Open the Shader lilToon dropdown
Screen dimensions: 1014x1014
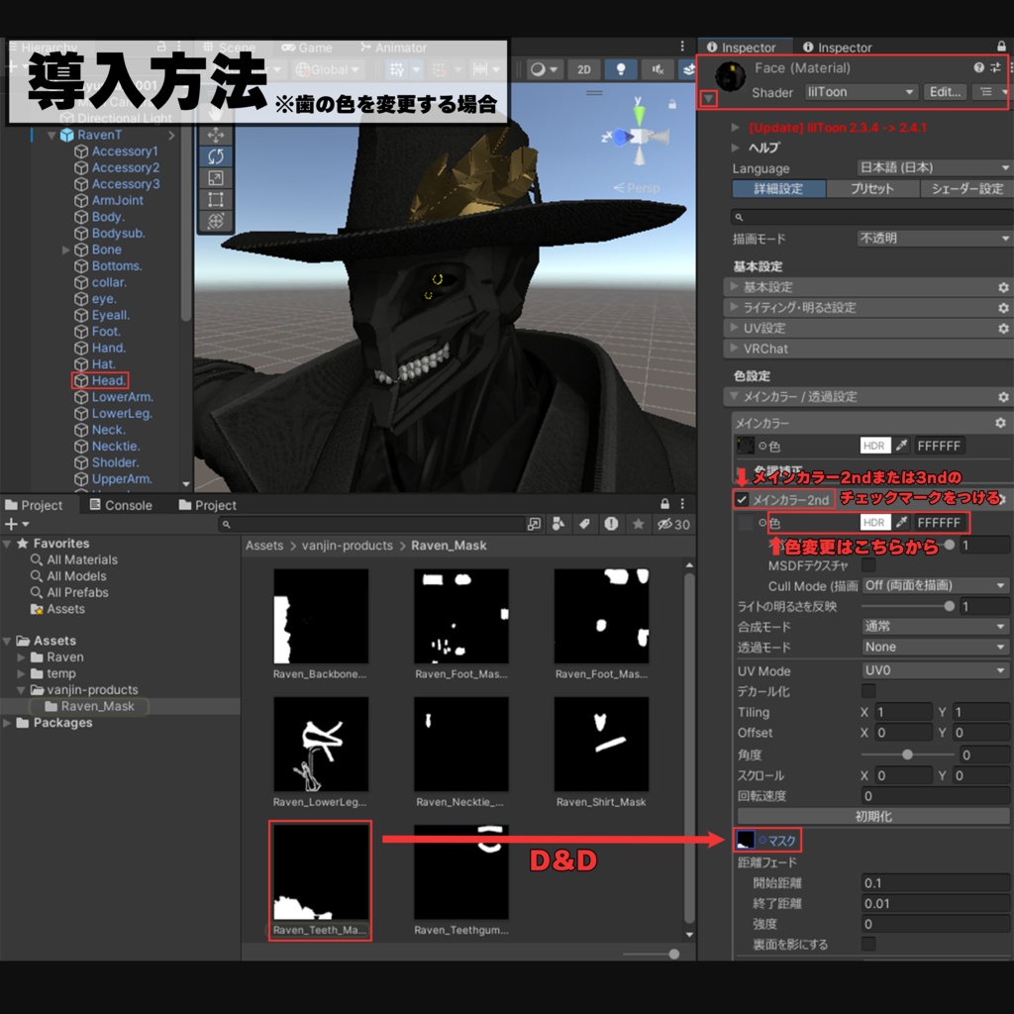click(x=862, y=92)
